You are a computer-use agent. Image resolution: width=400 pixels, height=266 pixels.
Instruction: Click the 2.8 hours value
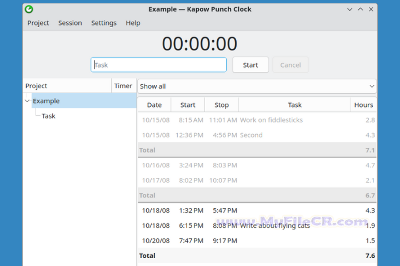pos(370,120)
